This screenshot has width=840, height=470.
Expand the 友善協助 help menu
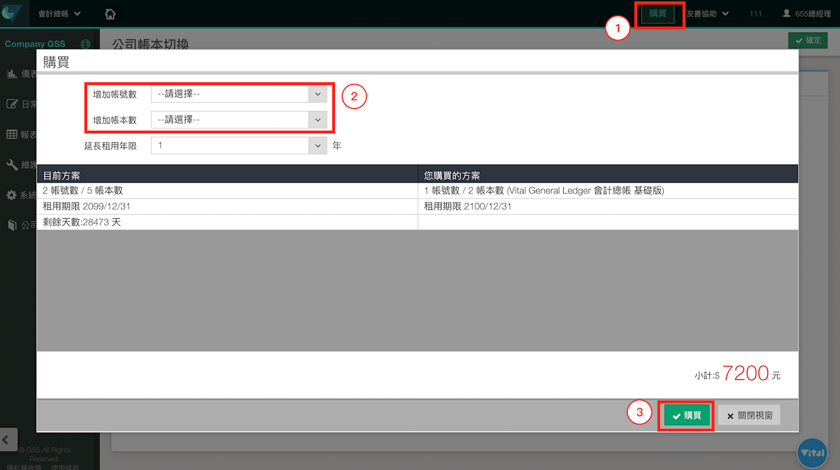707,14
